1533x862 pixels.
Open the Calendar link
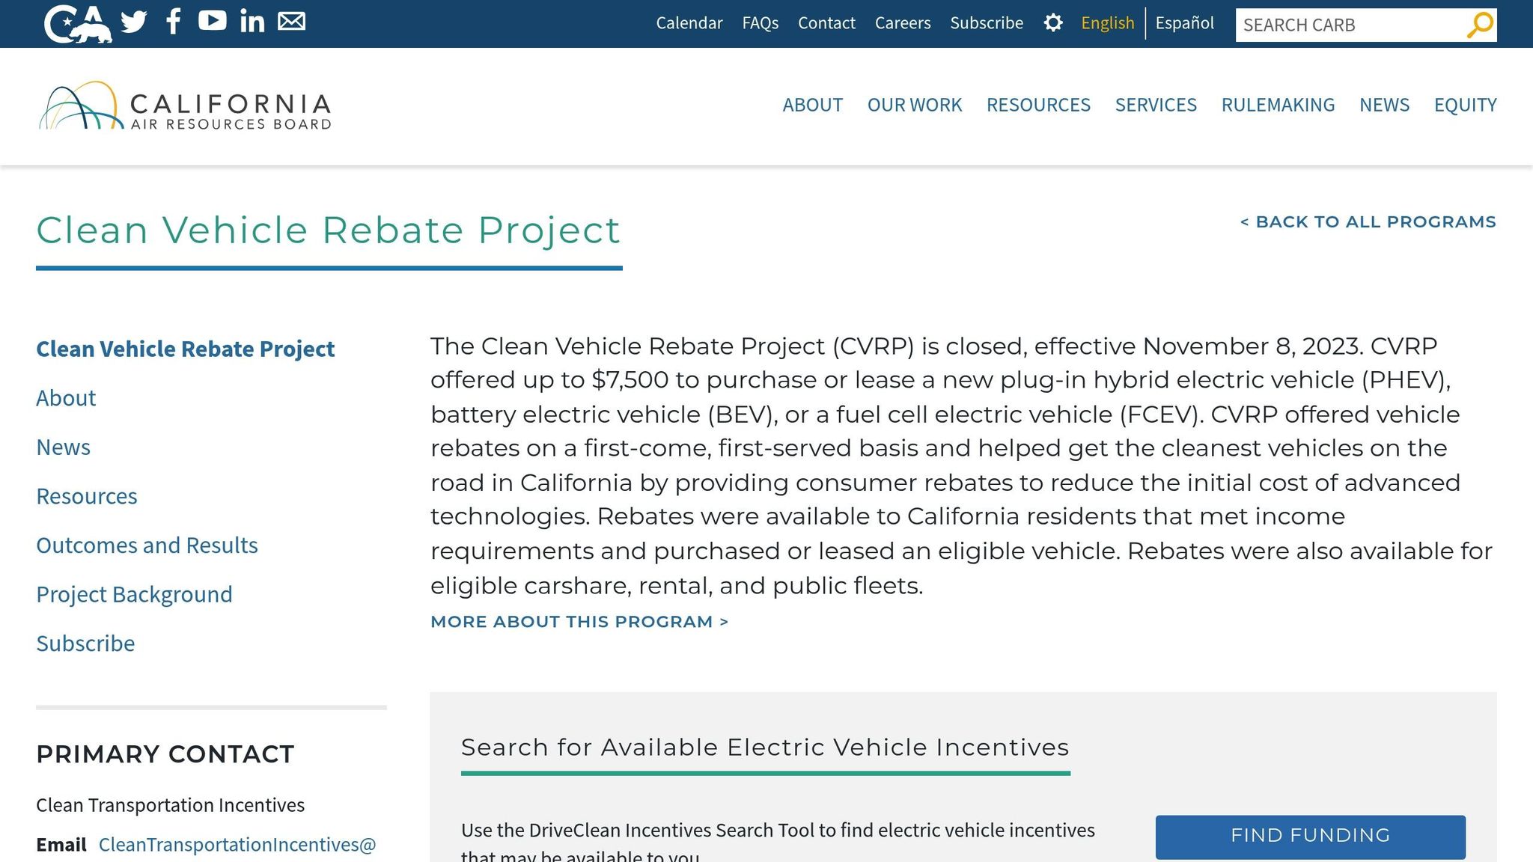pos(689,23)
